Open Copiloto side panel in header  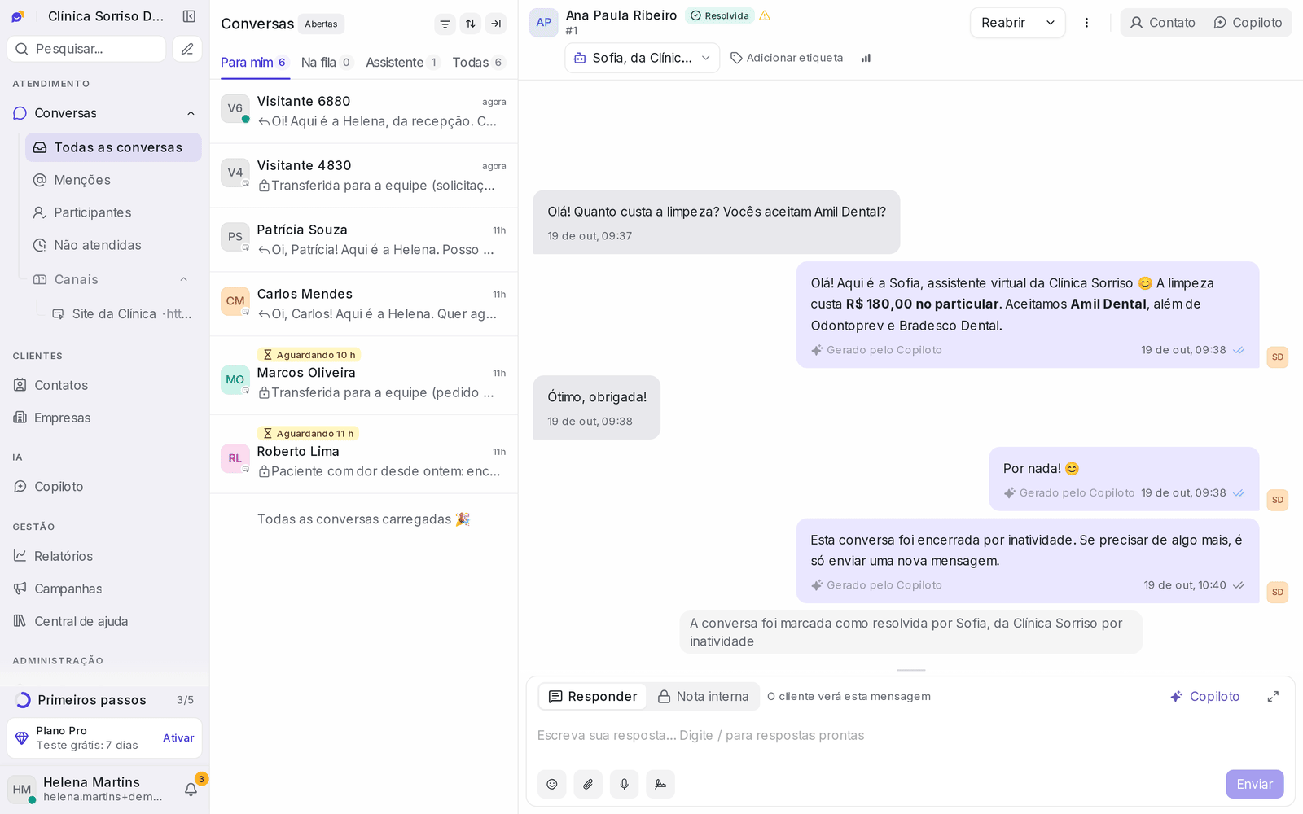[x=1248, y=23]
